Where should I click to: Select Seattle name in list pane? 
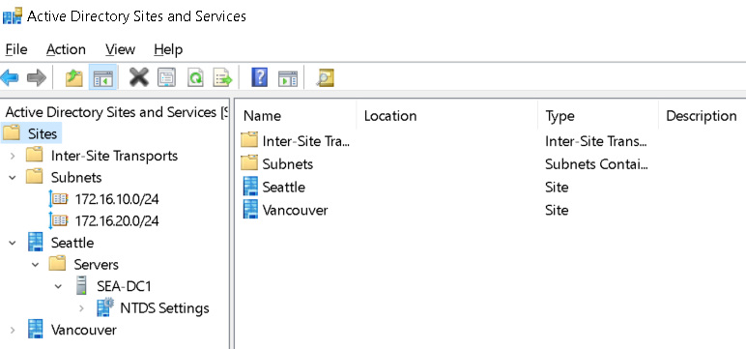[283, 188]
